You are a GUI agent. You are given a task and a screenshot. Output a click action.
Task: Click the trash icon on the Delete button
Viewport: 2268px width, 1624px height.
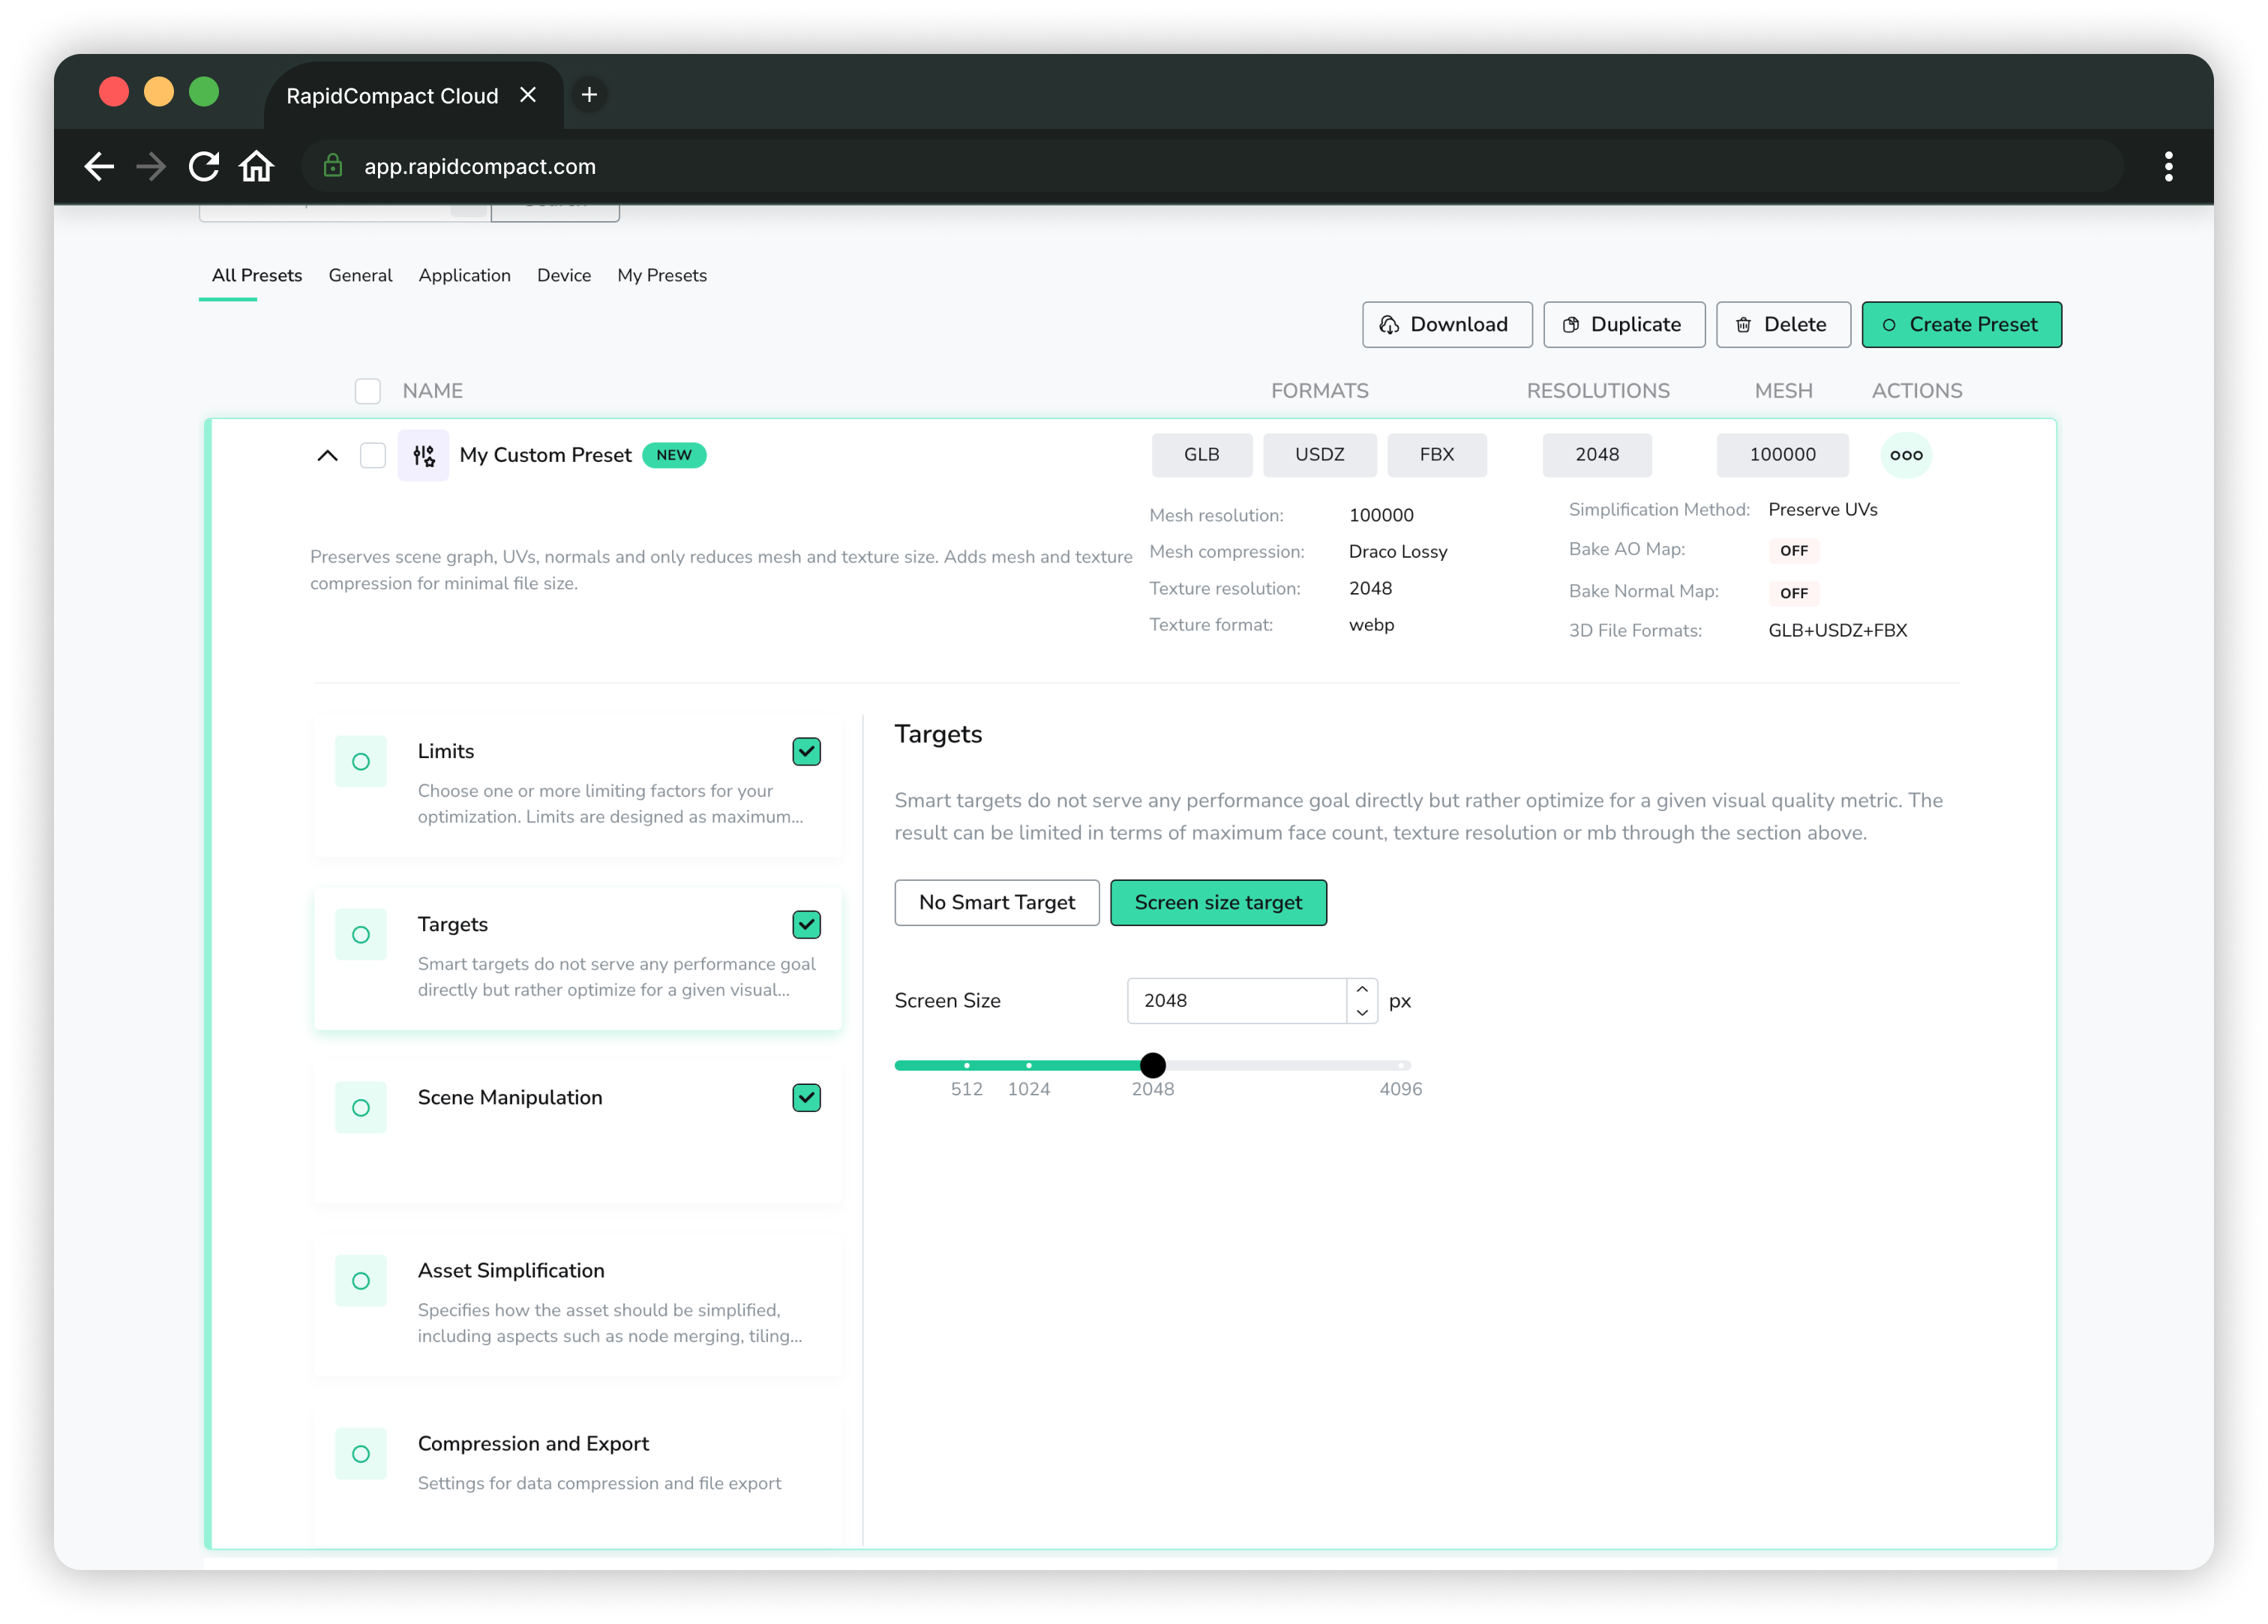[x=1743, y=325]
